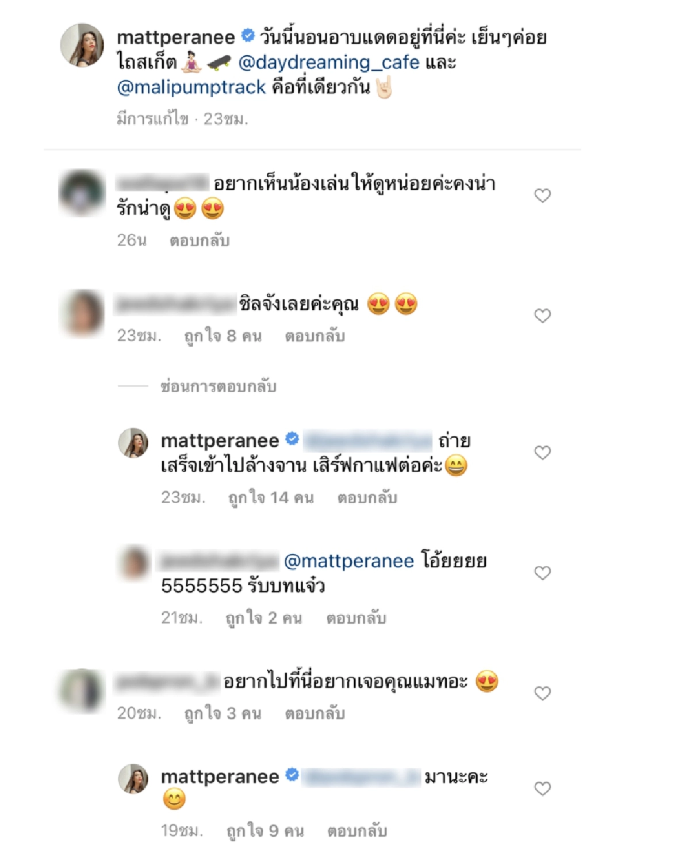The image size is (690, 850).
Task: Open mattperanee's profile picture in caption
Action: 82,45
